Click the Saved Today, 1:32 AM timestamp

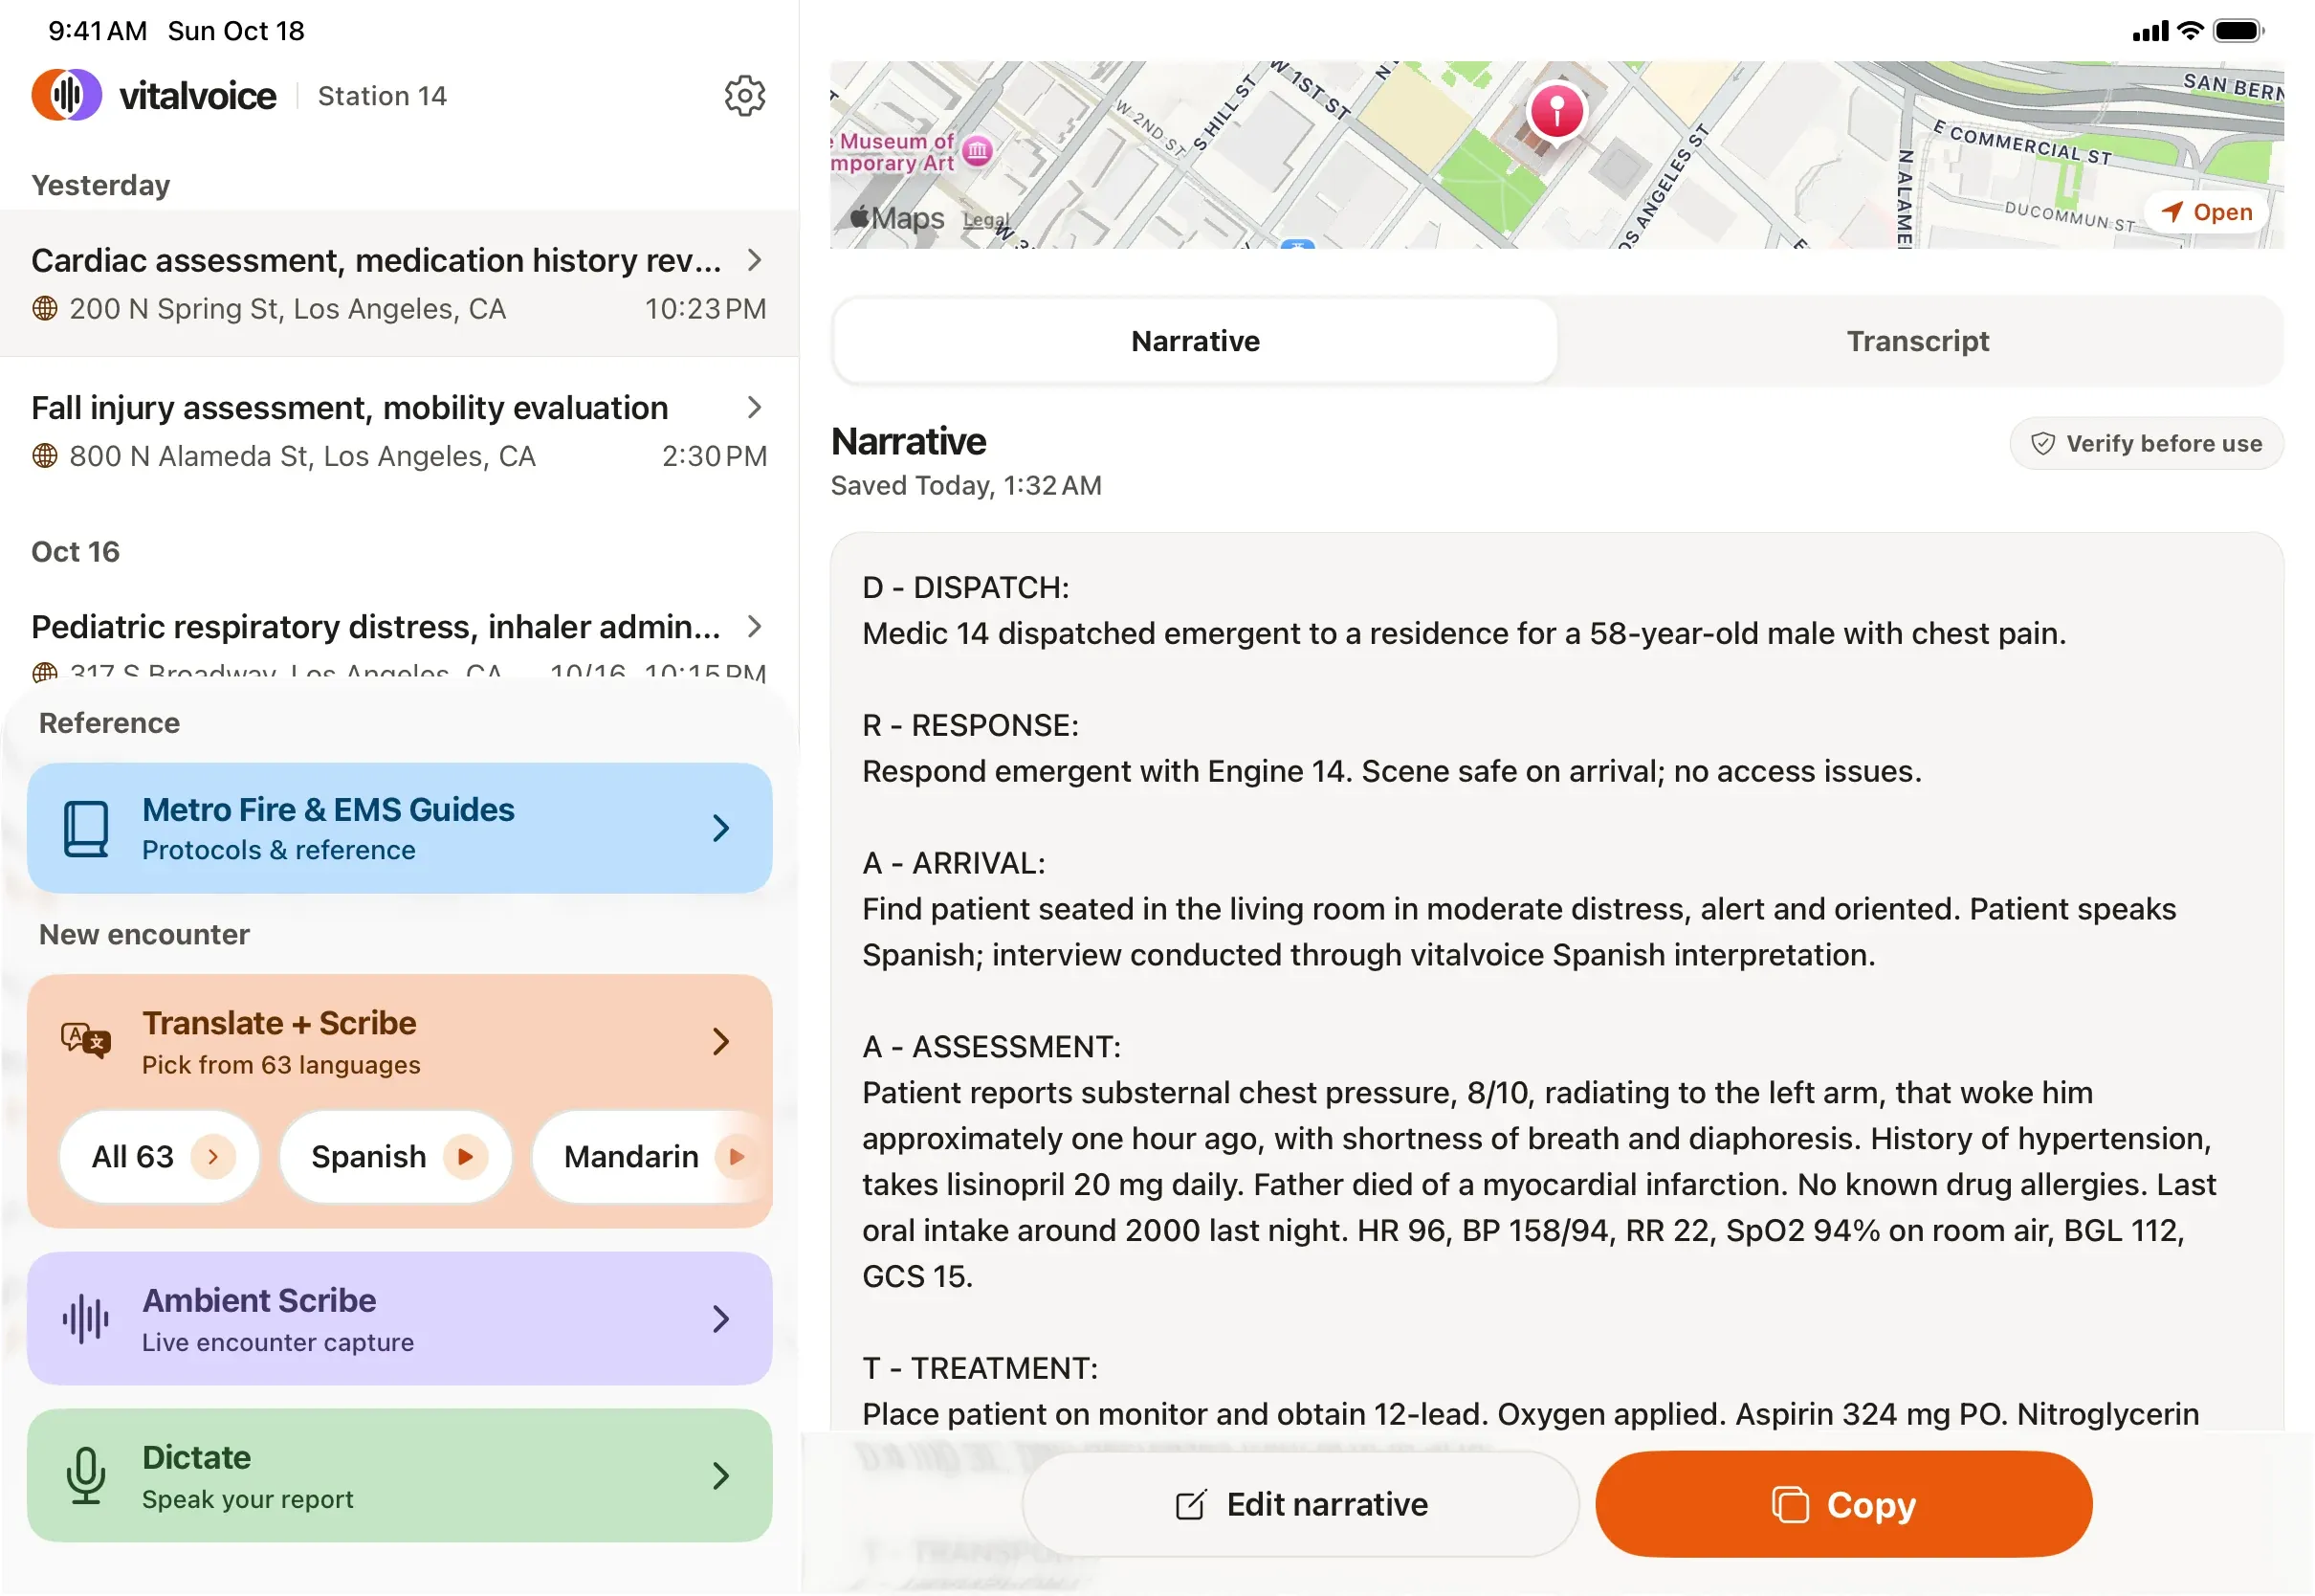click(x=965, y=486)
